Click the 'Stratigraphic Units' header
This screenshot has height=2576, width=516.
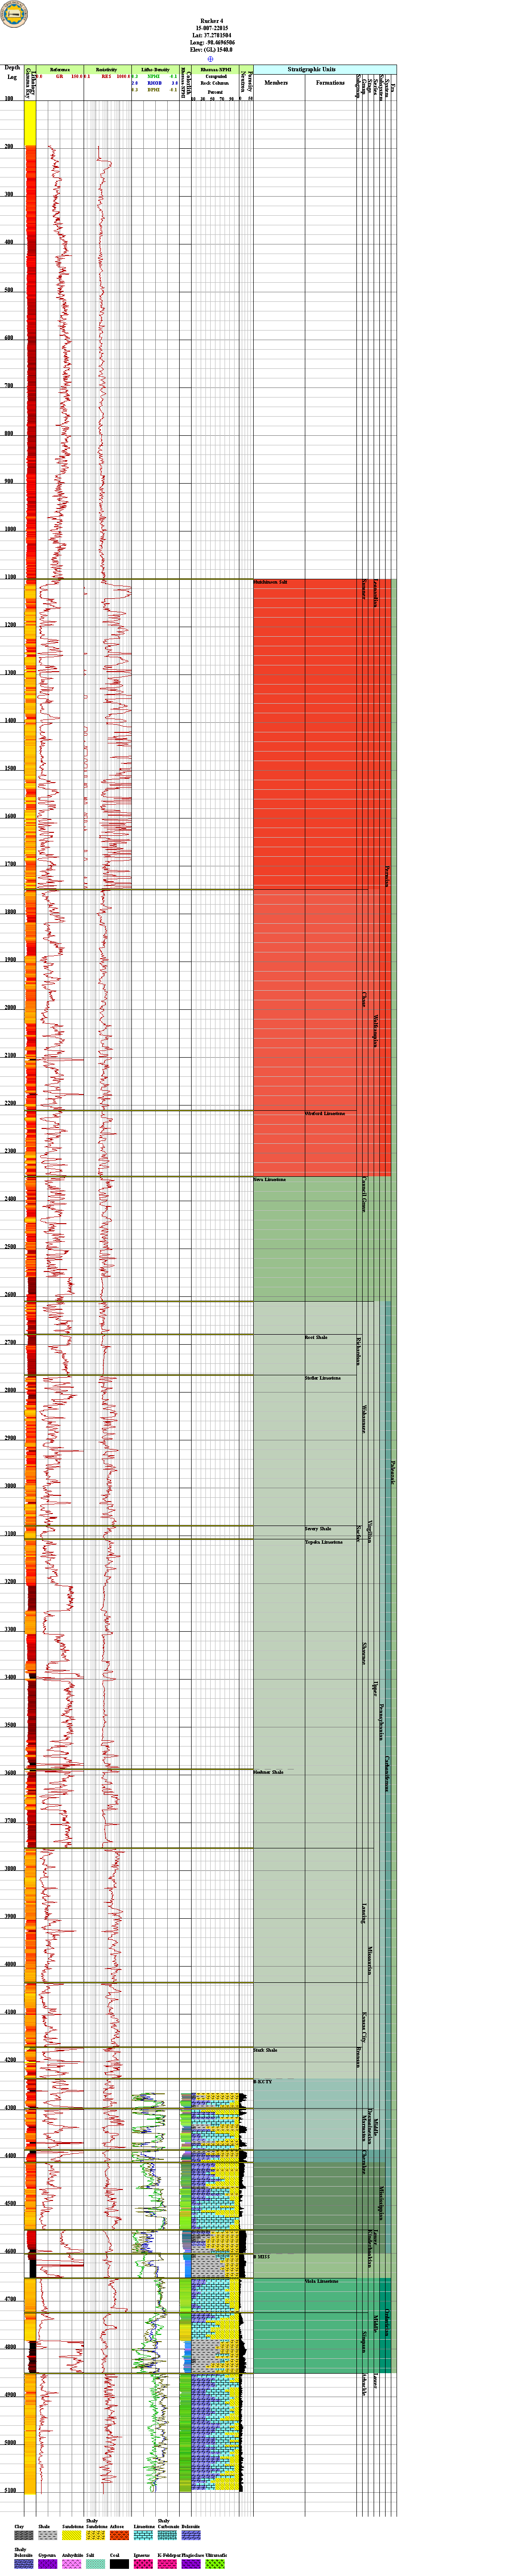312,70
